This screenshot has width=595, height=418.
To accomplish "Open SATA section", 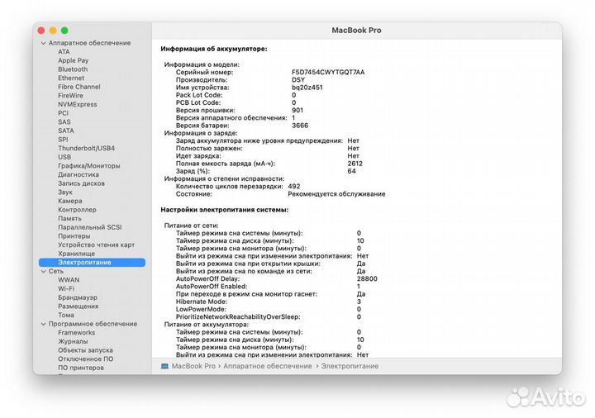I will point(65,131).
